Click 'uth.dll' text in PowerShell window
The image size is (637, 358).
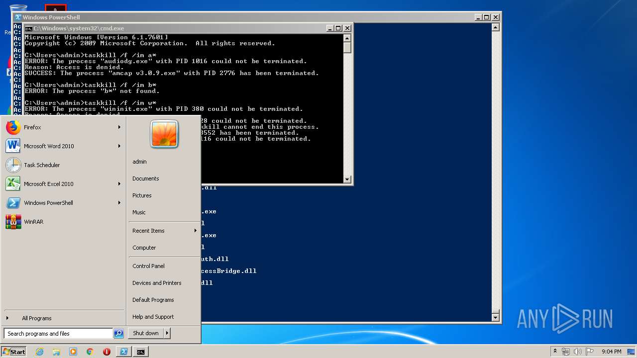tap(215, 259)
